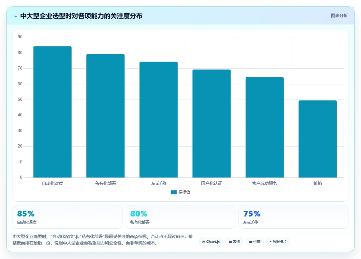
Task: Click the lightning icon beside the chart title
Action: pyautogui.click(x=15, y=16)
